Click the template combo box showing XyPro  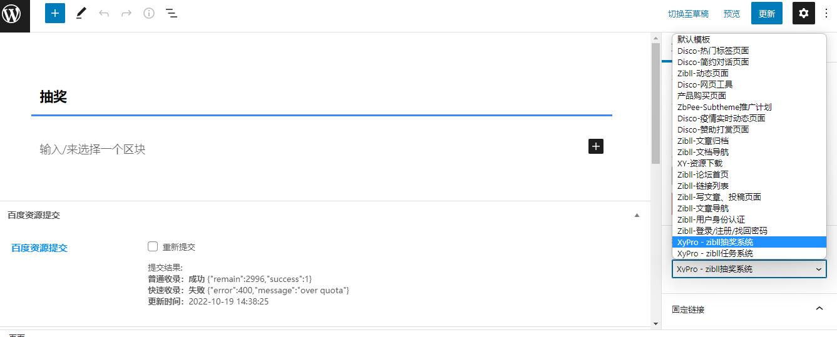749,269
